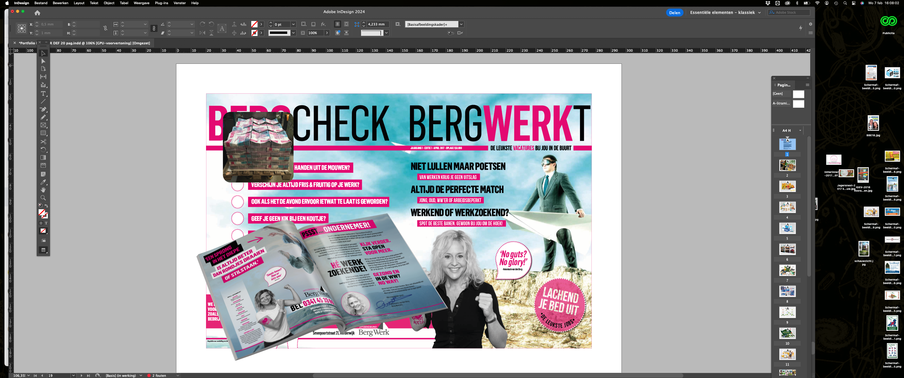Select the Gradient Feather tool
This screenshot has height=378, width=904.
43,165
